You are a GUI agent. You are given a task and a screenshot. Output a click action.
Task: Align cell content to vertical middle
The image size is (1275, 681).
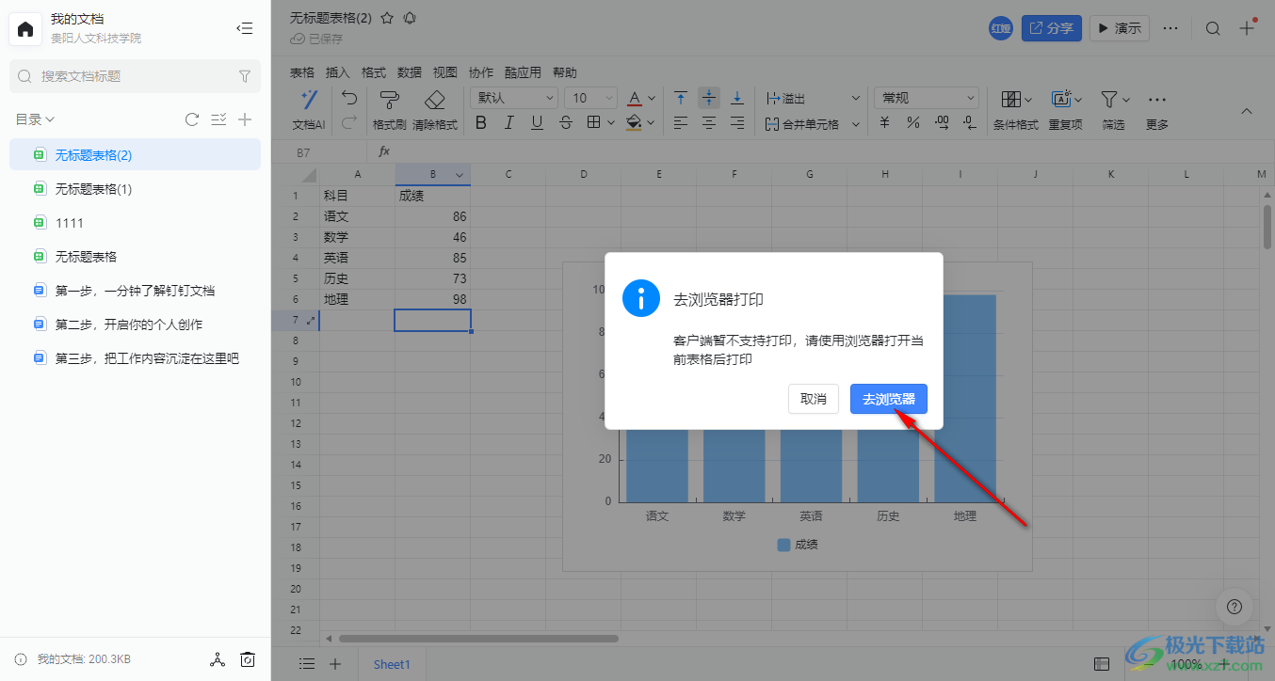(709, 98)
